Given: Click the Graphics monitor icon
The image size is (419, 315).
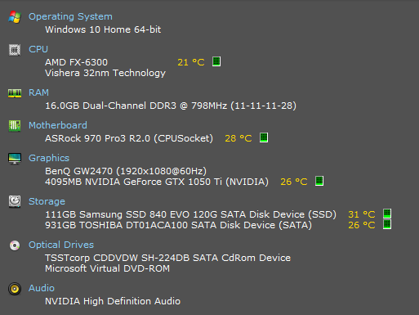Looking at the screenshot, I should pos(15,159).
